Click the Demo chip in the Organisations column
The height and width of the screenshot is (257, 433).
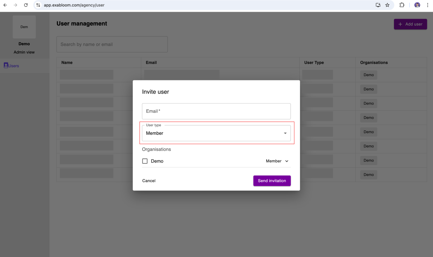(x=368, y=75)
